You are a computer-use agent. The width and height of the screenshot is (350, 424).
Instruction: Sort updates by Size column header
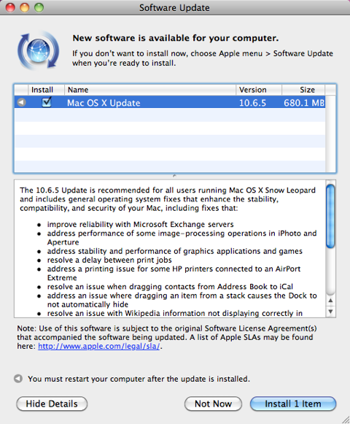[303, 90]
